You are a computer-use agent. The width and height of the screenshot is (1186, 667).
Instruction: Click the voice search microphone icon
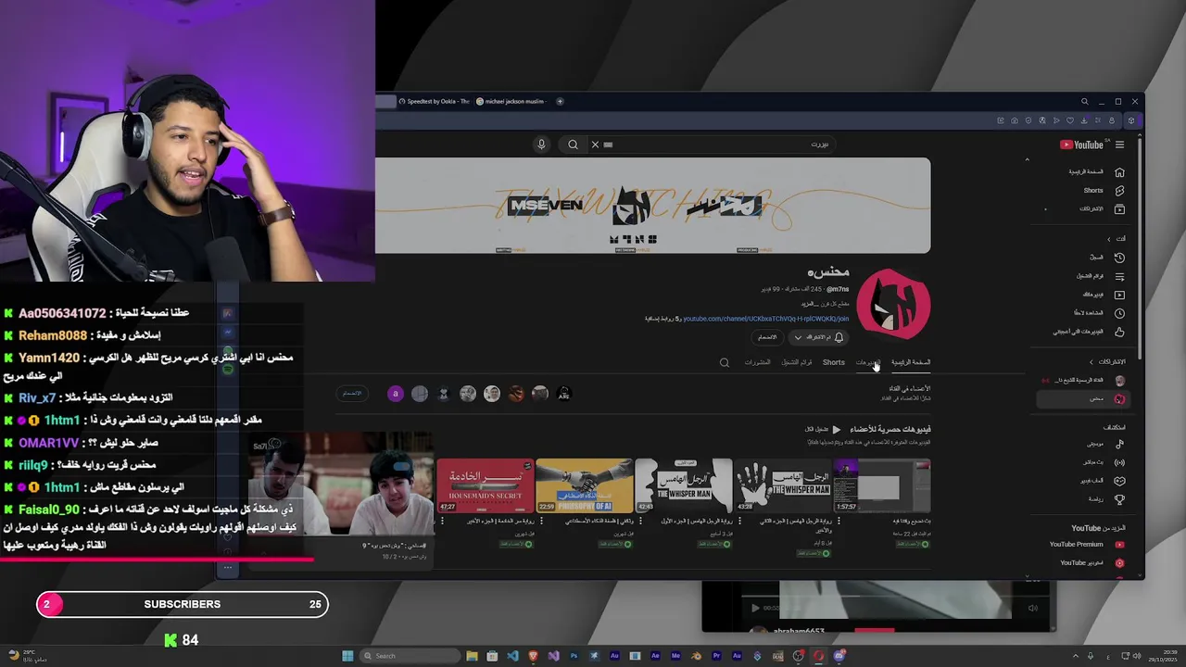[542, 145]
